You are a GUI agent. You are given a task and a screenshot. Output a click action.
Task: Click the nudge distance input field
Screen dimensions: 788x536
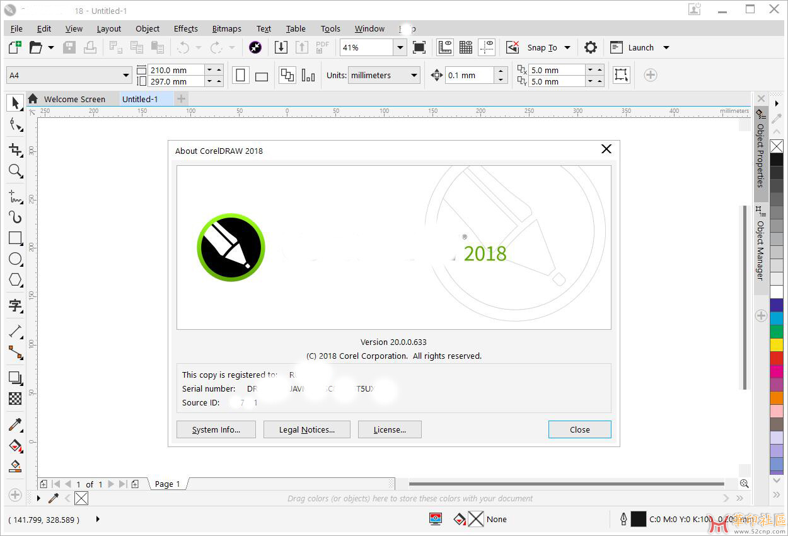469,75
